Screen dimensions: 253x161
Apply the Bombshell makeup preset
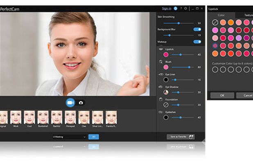43,119
